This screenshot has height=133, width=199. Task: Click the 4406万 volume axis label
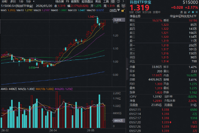[119, 121]
